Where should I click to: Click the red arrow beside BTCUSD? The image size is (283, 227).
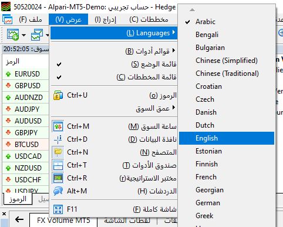8,145
